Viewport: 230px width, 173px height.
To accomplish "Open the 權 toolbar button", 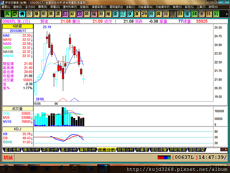I will click(108, 14).
